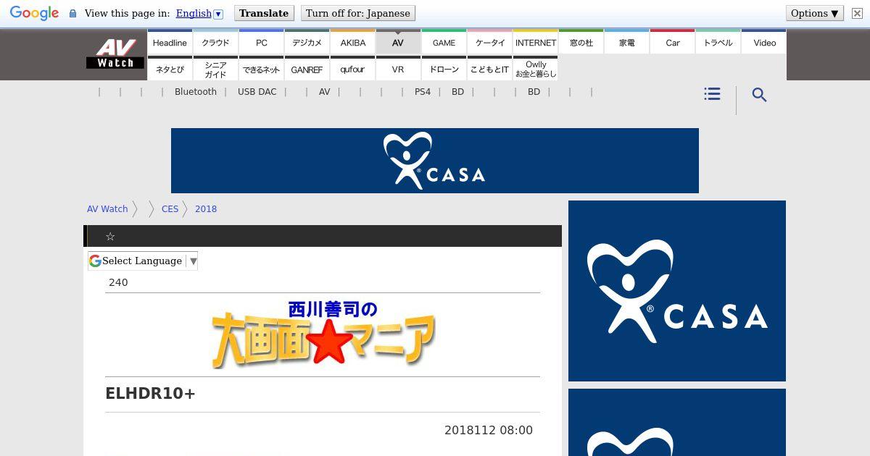The width and height of the screenshot is (870, 456).
Task: Click the top CASA banner ad
Action: coord(435,161)
